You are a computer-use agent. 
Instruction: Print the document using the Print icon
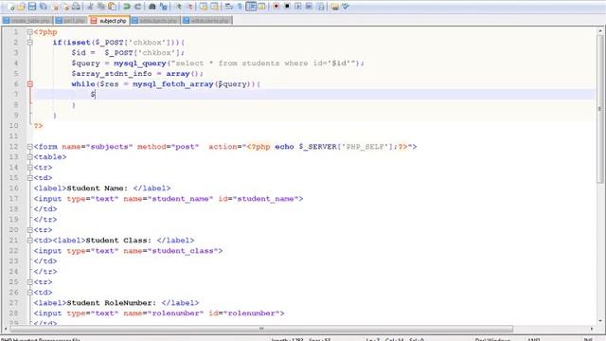(76, 7)
